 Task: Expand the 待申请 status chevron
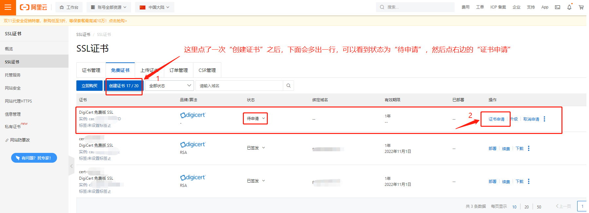[264, 118]
